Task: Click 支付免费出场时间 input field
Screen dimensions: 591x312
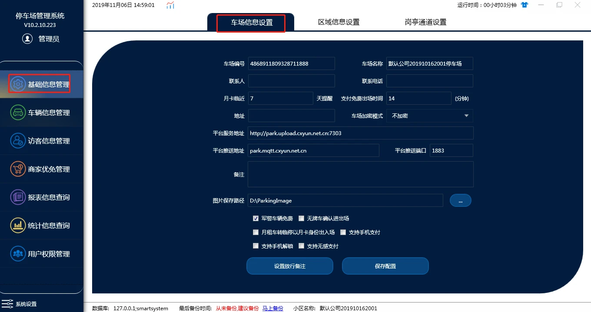Action: pyautogui.click(x=419, y=99)
